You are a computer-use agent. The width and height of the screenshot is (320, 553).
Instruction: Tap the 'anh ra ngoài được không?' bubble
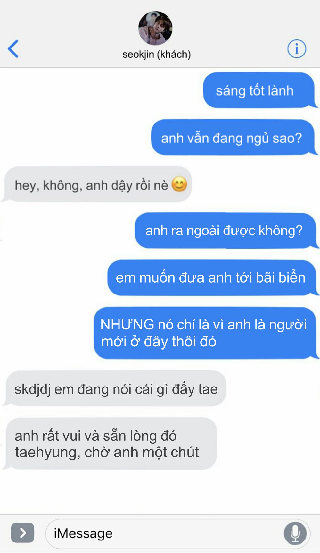[x=226, y=230]
